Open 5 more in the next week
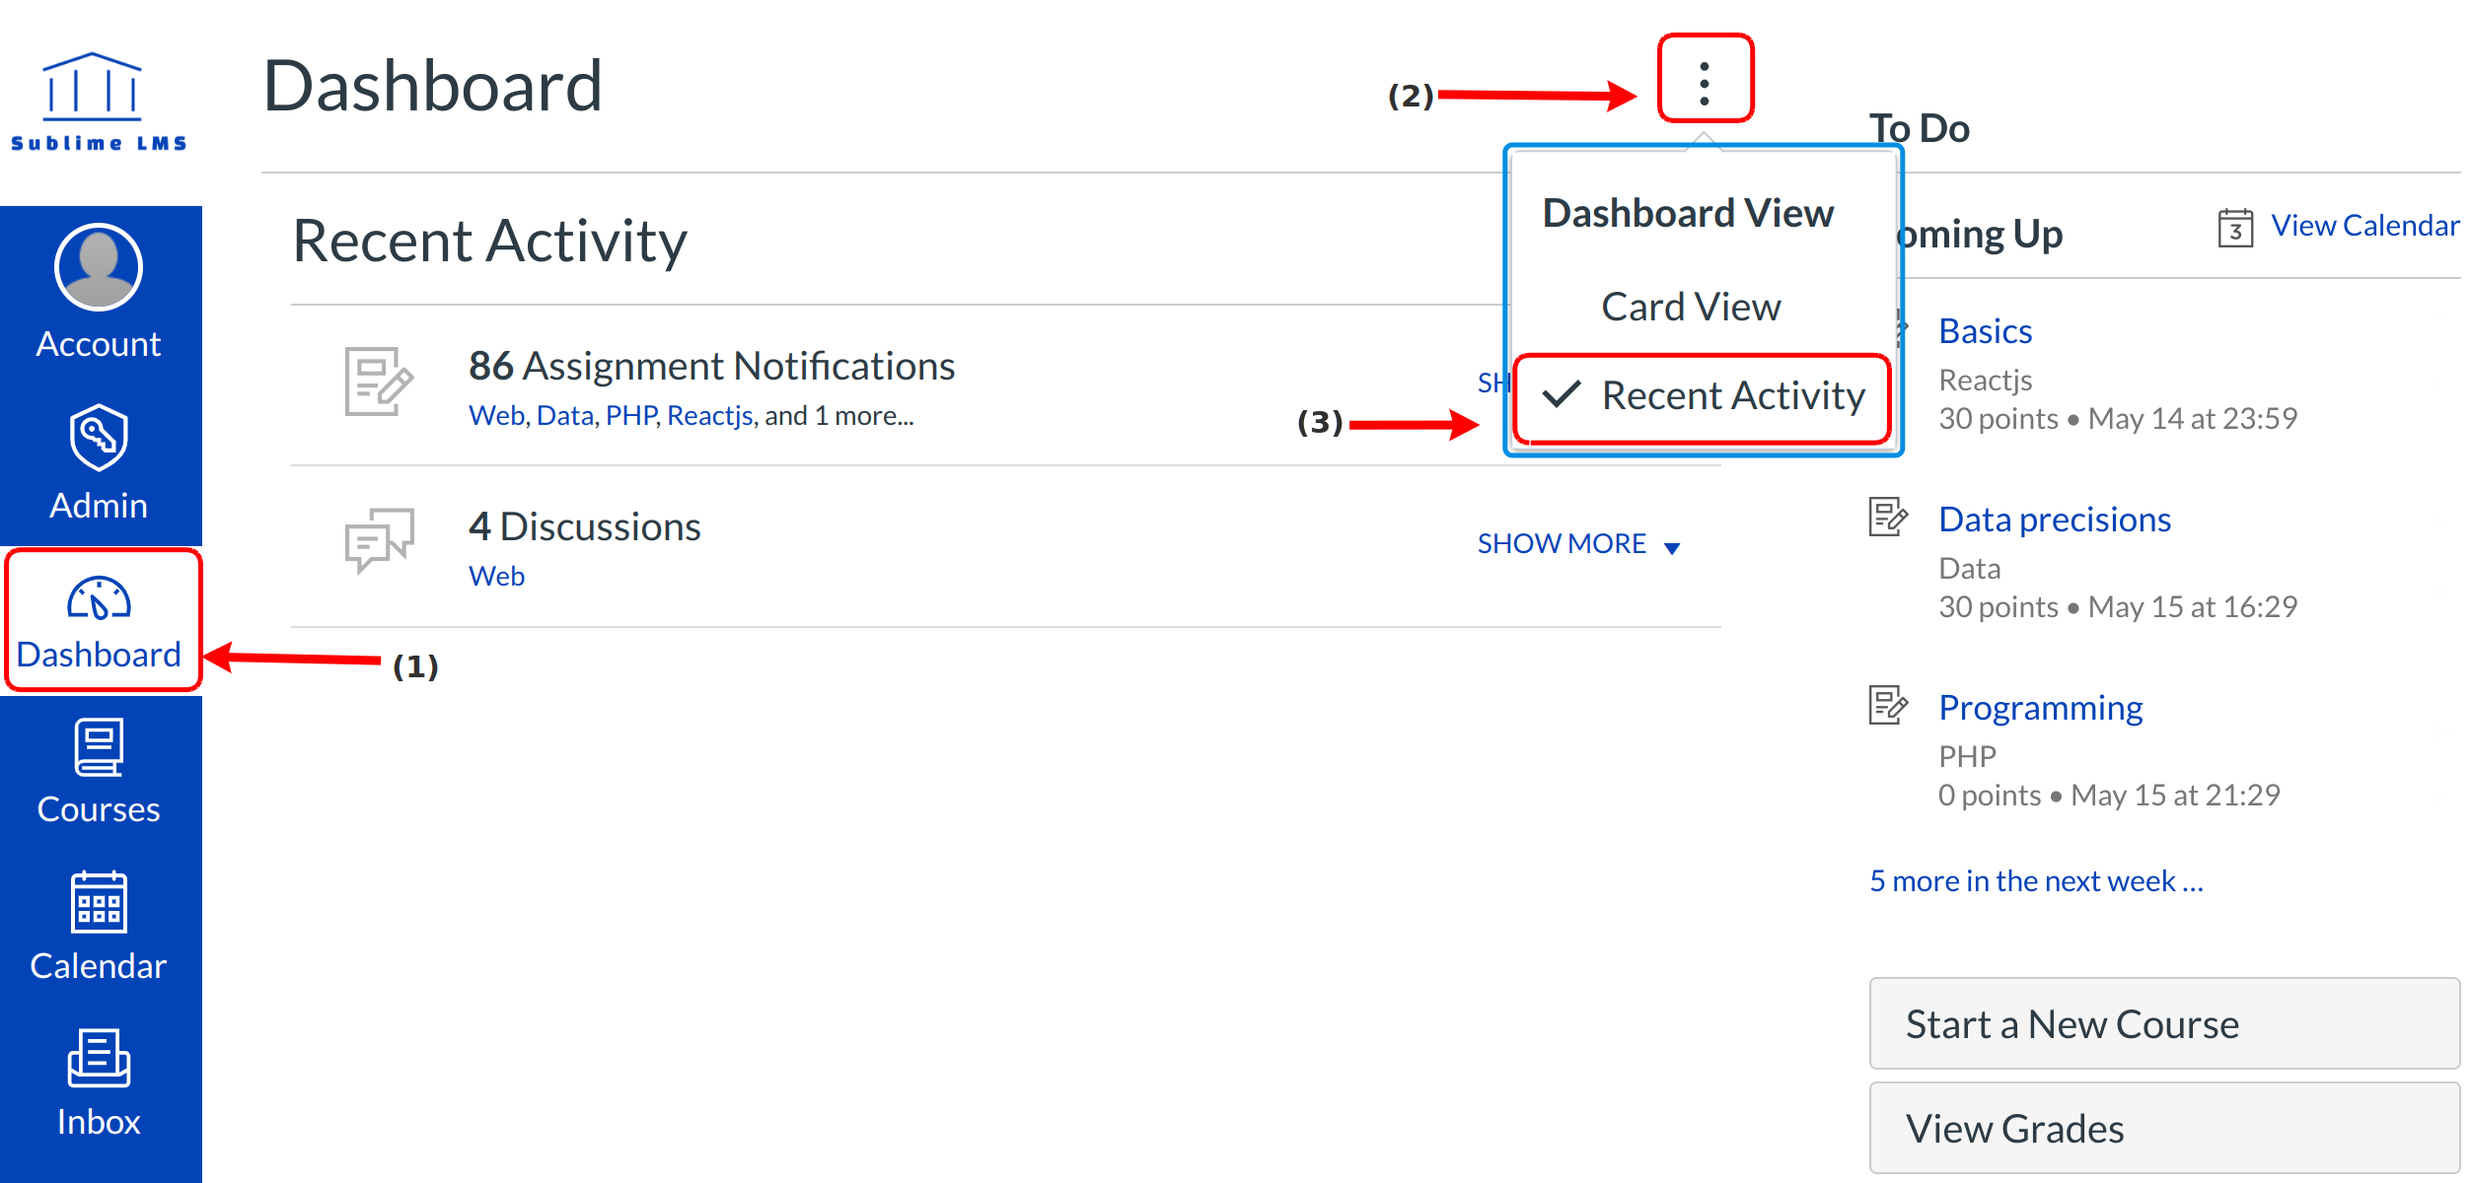The height and width of the screenshot is (1183, 2472). tap(2034, 881)
